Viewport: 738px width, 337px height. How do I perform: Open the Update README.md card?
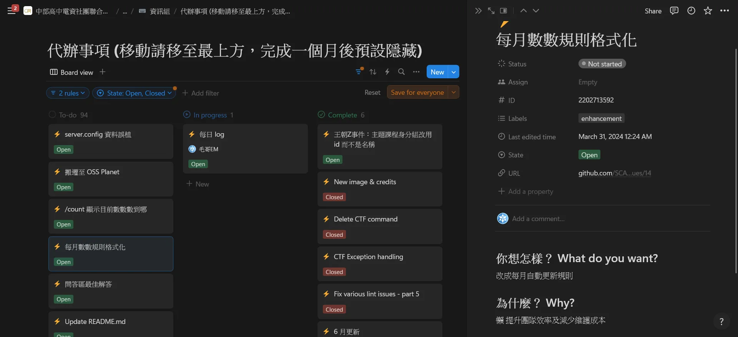pyautogui.click(x=111, y=324)
